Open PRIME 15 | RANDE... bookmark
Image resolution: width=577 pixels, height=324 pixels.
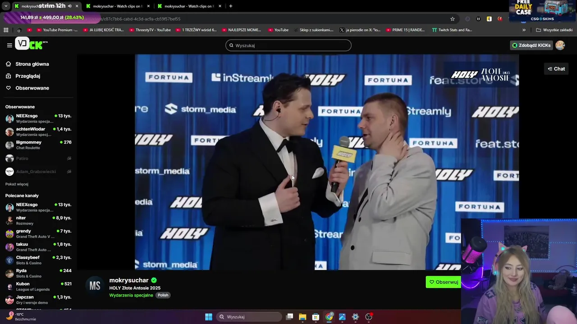pos(405,30)
